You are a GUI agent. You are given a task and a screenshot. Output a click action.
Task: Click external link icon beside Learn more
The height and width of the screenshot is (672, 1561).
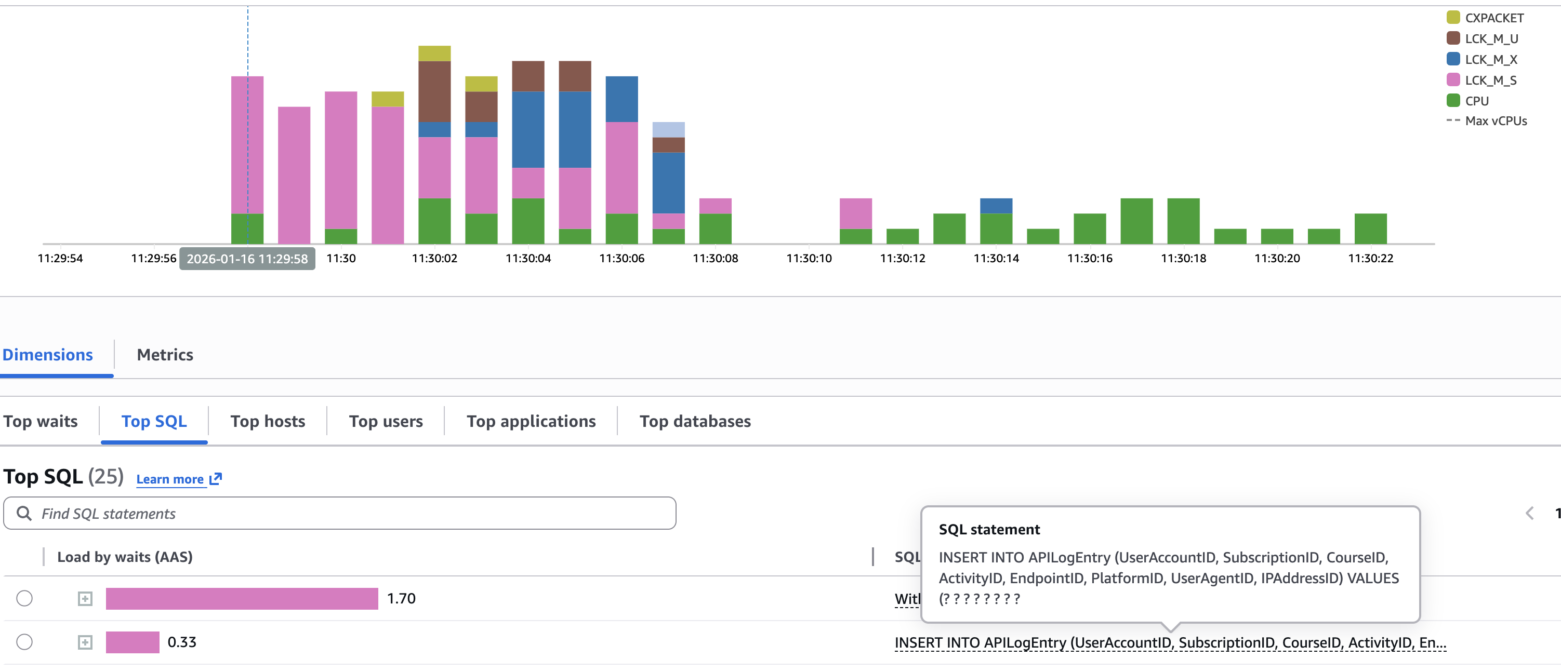(216, 479)
